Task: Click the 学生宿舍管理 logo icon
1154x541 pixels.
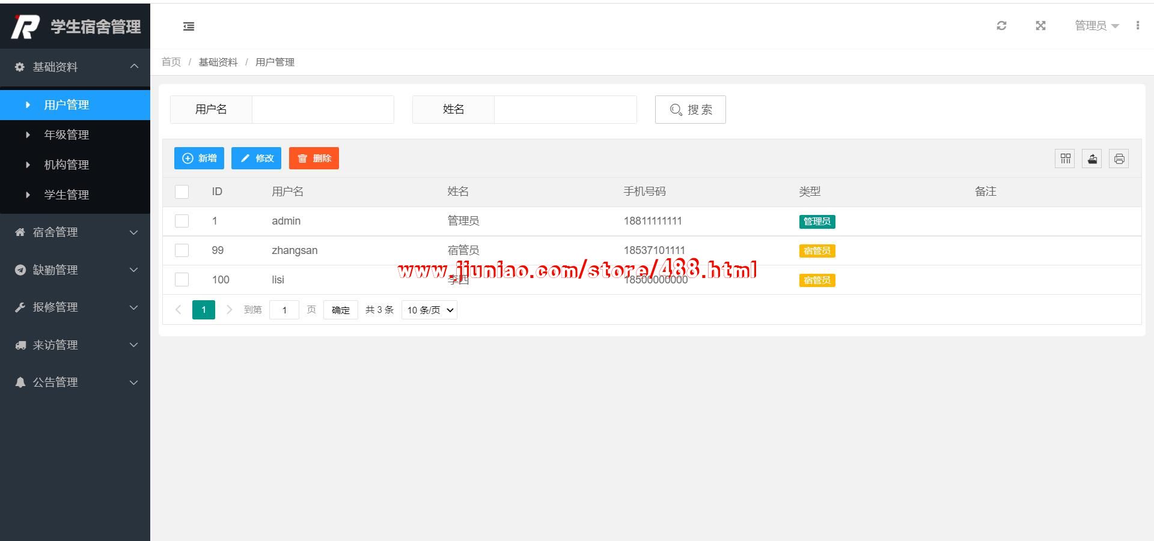Action: 26,26
